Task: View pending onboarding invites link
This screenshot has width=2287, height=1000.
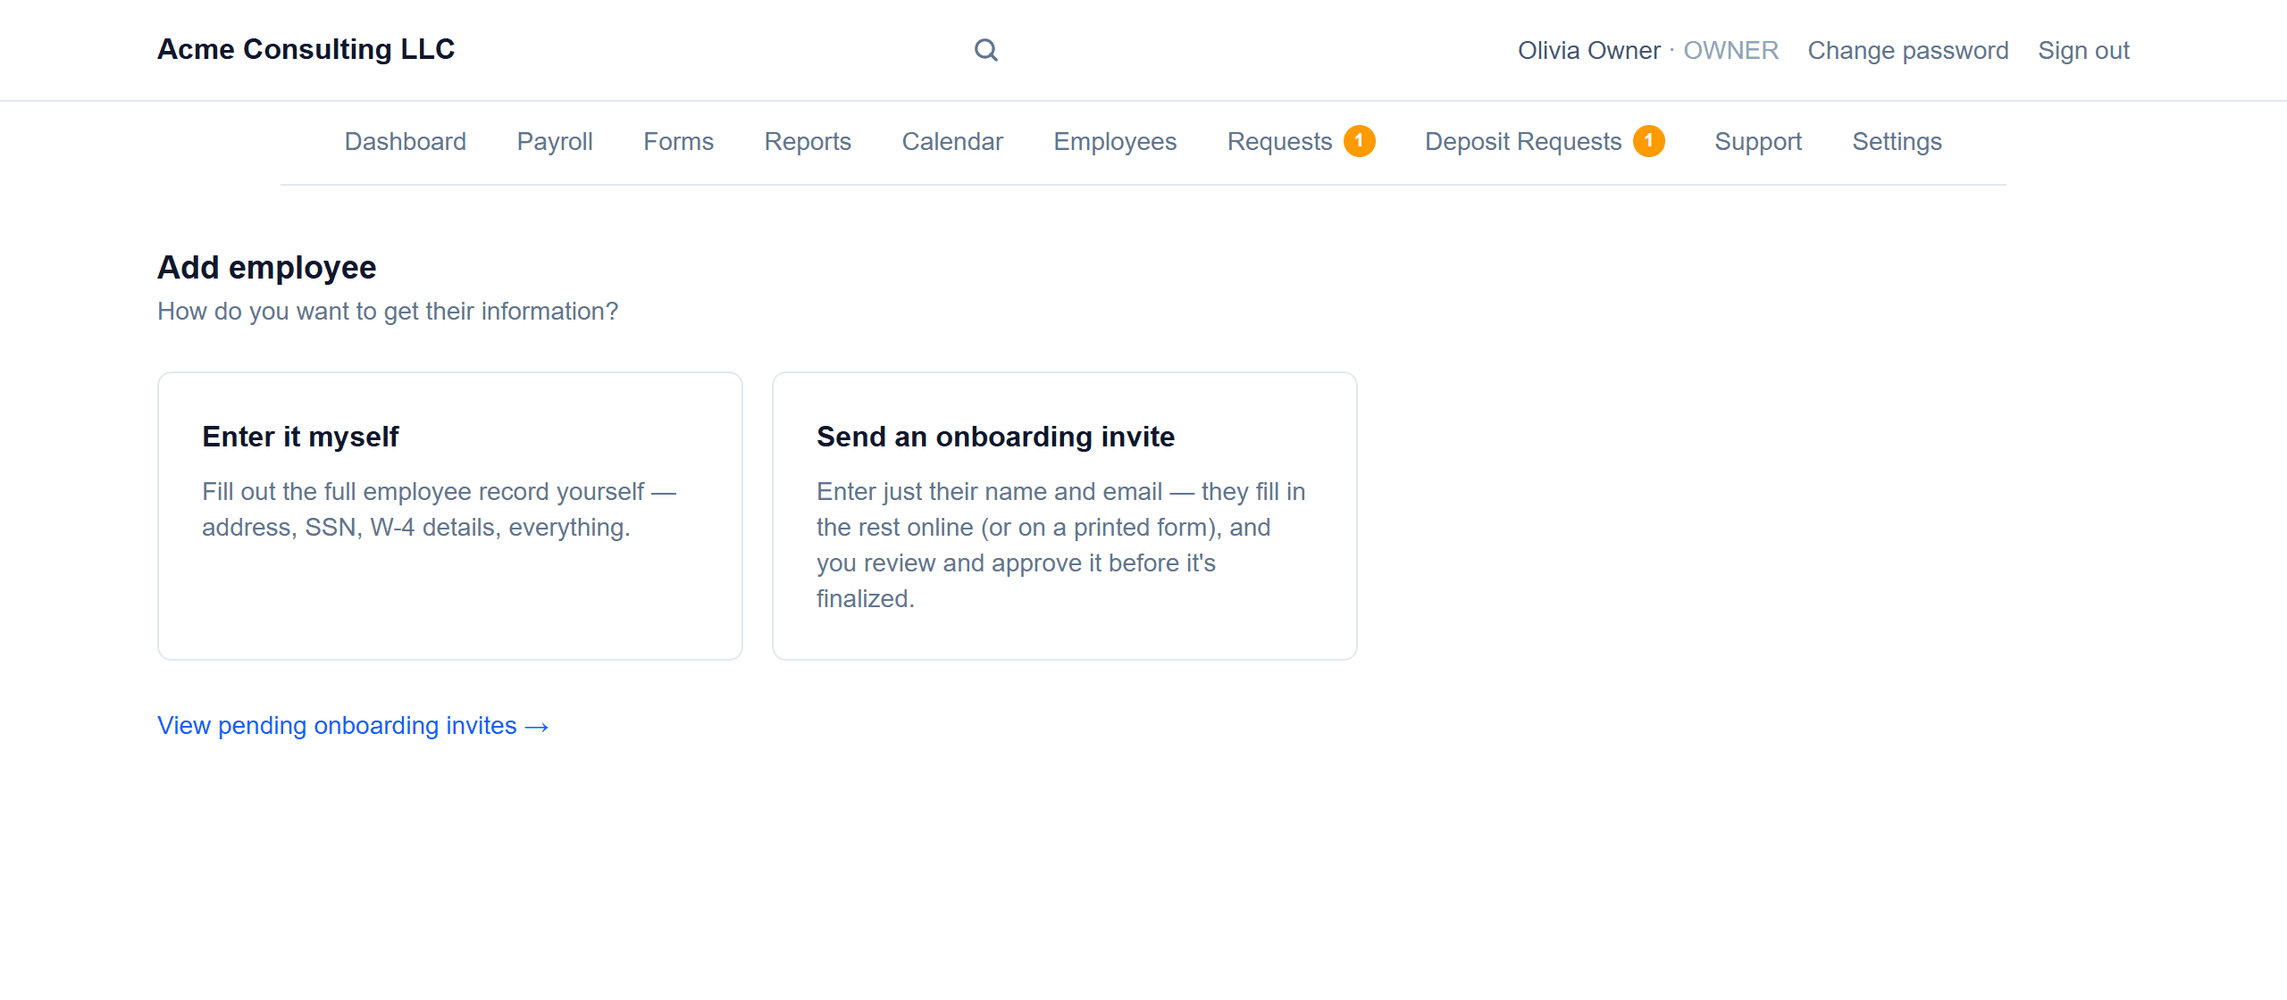Action: (353, 725)
